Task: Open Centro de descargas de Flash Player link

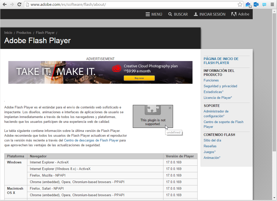Action: (x=91, y=140)
